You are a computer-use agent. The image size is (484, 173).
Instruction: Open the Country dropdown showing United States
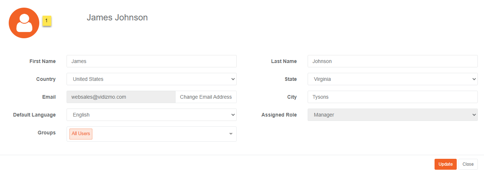coord(152,79)
